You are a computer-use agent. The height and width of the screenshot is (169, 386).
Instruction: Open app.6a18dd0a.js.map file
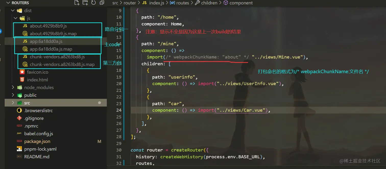pos(51,49)
